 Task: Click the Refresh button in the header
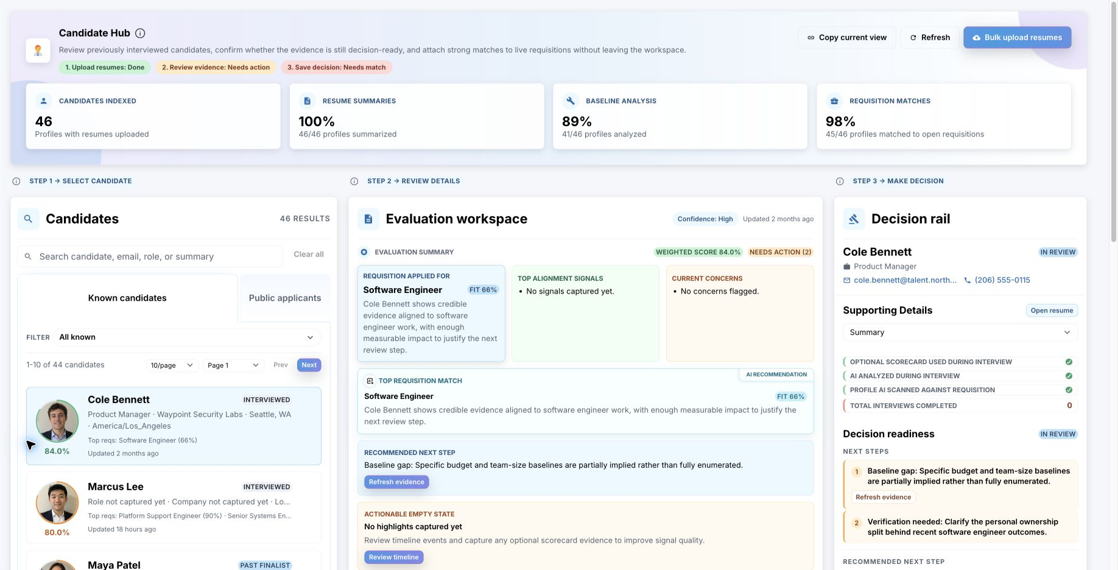930,37
